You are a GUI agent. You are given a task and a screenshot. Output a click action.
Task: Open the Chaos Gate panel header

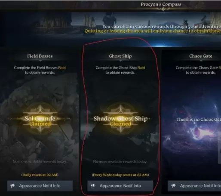(x=201, y=56)
